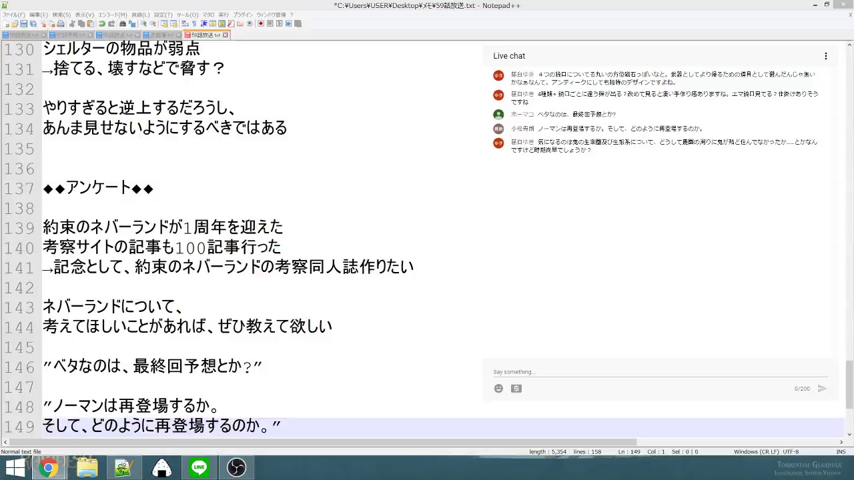Viewport: 854px width, 480px height.
Task: Click the editor vertical scrollbar thumb
Action: click(849, 385)
